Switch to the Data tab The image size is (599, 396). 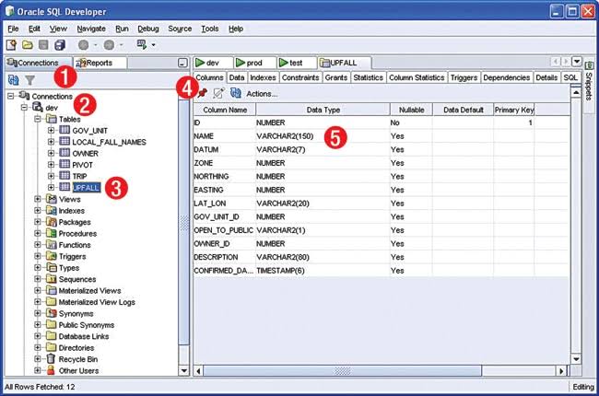point(237,77)
